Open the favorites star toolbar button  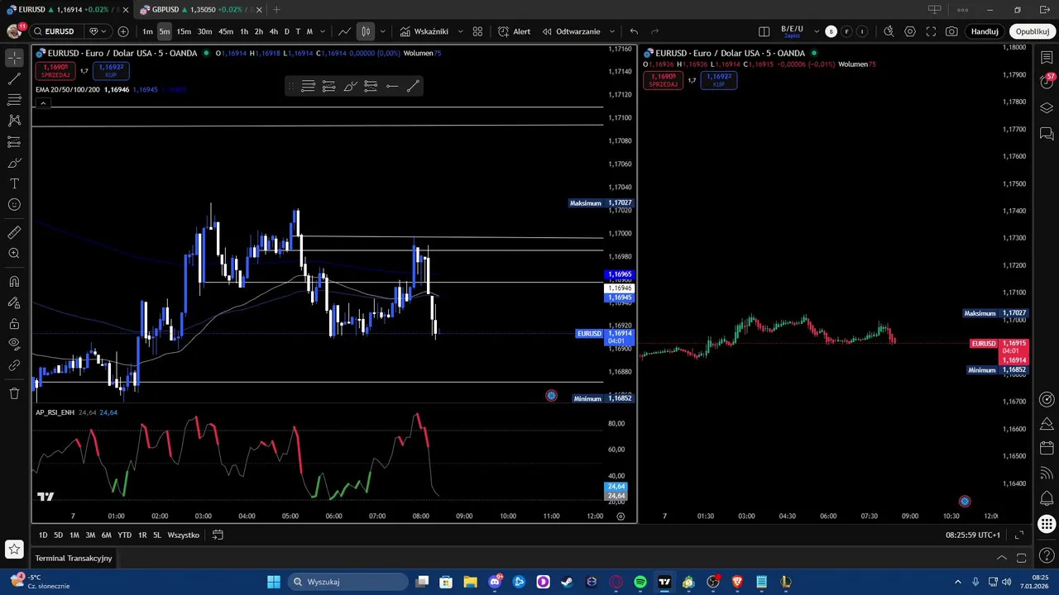[x=14, y=549]
